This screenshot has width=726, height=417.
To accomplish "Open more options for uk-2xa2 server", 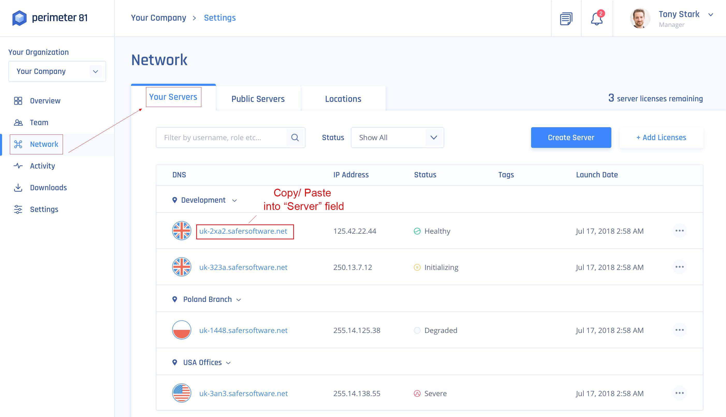I will pos(679,231).
